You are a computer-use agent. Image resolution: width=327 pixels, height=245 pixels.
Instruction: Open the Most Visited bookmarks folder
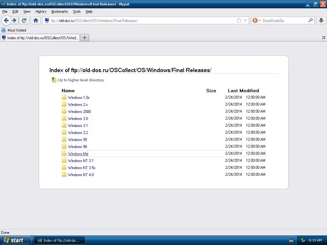(14, 30)
